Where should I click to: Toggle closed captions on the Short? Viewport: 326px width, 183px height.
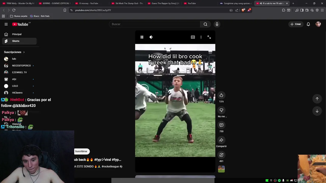point(193,37)
